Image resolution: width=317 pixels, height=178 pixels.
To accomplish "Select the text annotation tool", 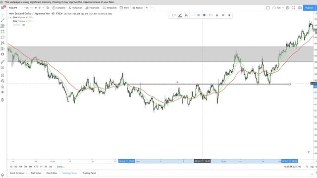I will pos(2,38).
